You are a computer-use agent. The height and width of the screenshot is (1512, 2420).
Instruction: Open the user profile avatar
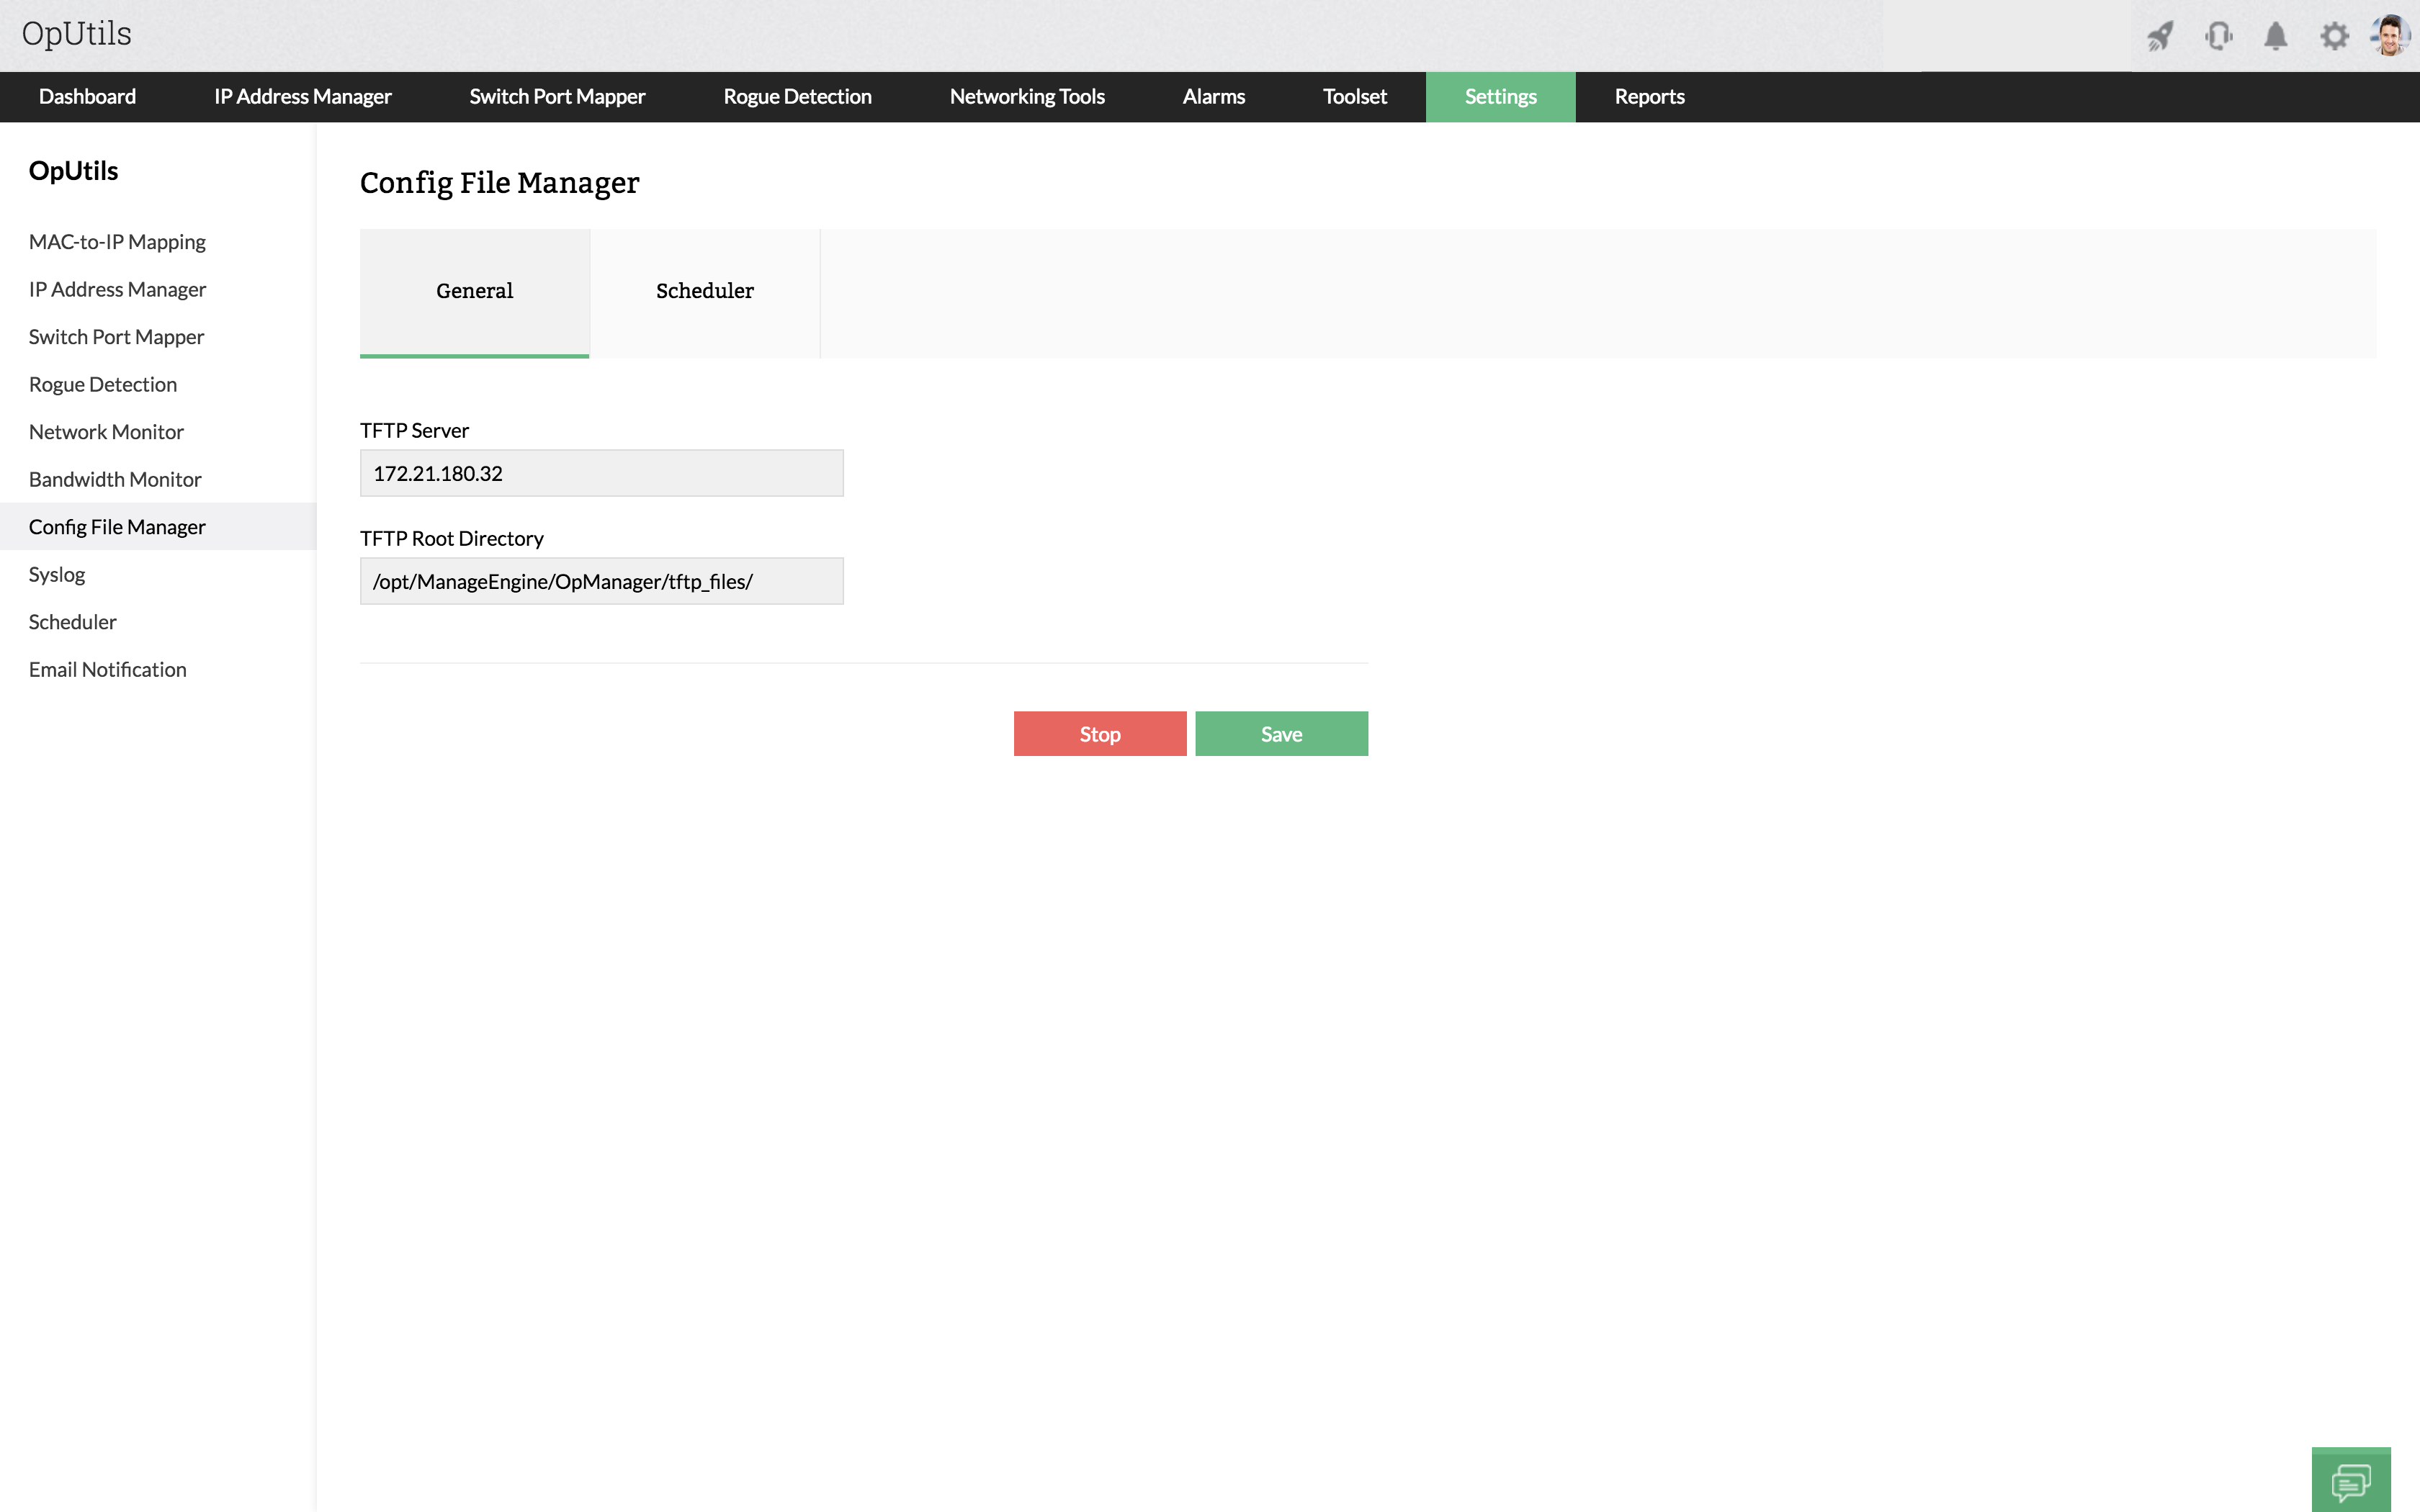(x=2390, y=36)
